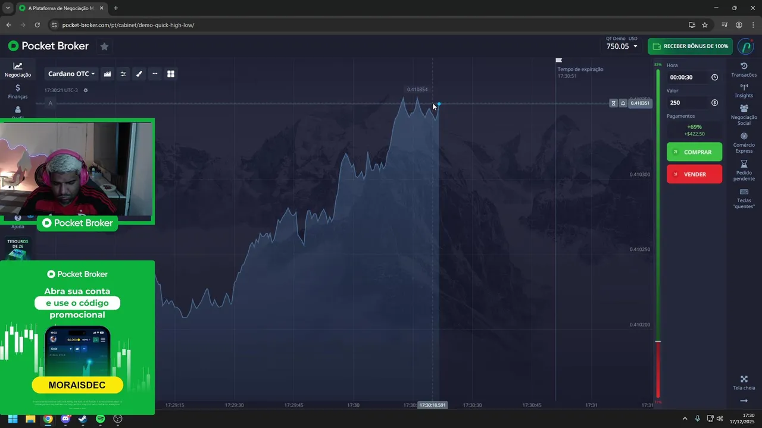Open Windows Start menu
Viewport: 762px width, 428px height.
coord(13,418)
